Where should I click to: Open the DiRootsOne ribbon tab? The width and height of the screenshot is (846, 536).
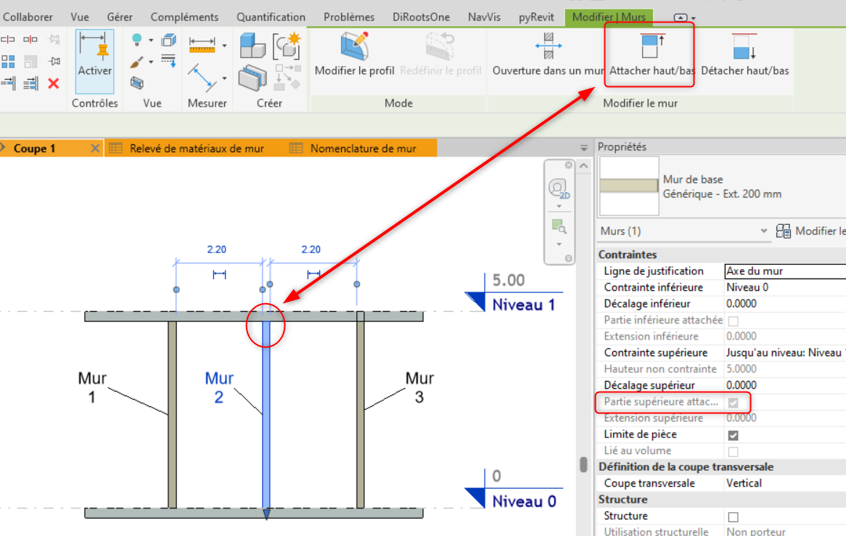(421, 17)
